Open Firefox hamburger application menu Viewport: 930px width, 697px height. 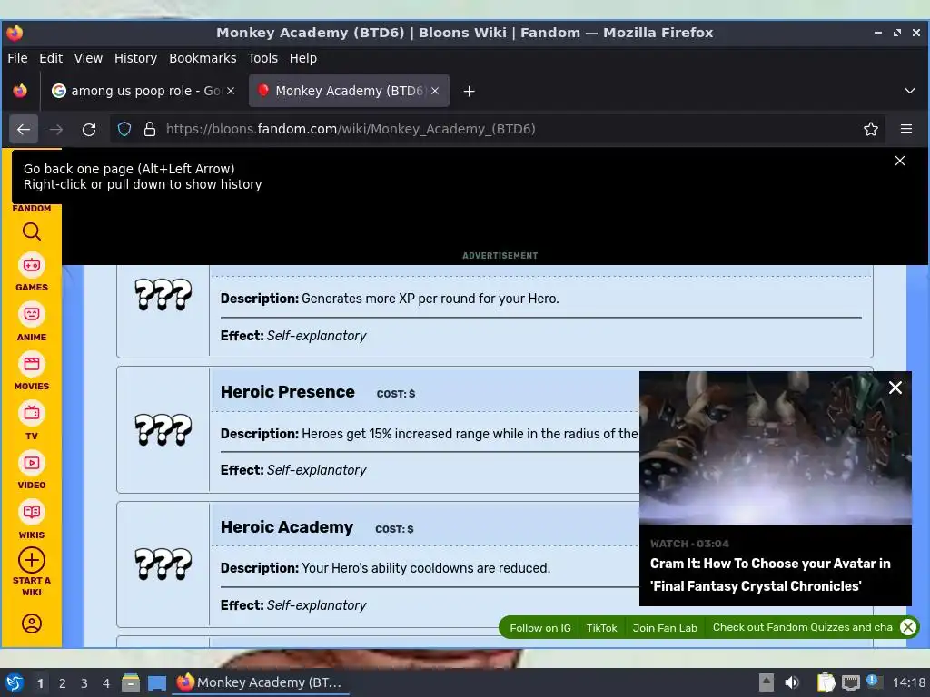[906, 129]
